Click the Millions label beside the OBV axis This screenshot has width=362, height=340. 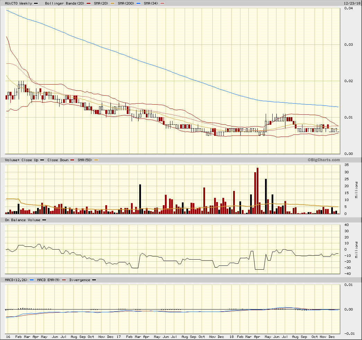356,250
